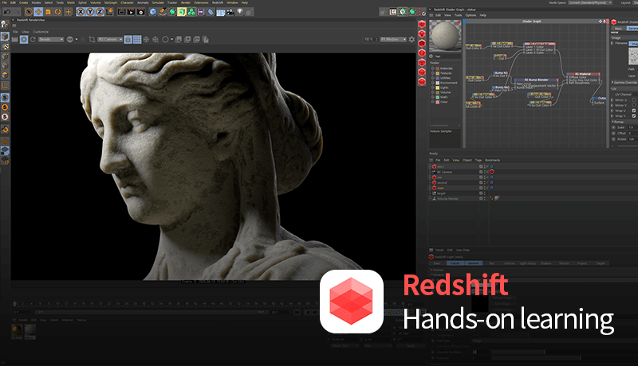Start the RenderView IPR play button
This screenshot has height=366, width=638.
(x=24, y=39)
